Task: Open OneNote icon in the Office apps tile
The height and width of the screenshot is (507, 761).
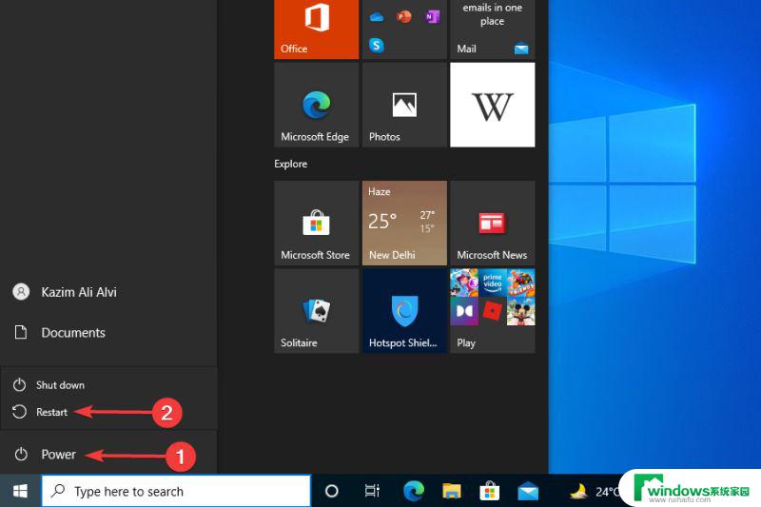Action: pos(433,17)
